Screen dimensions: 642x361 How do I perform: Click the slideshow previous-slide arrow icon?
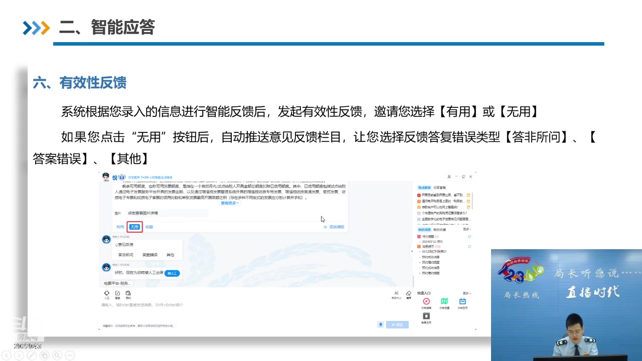point(6,355)
